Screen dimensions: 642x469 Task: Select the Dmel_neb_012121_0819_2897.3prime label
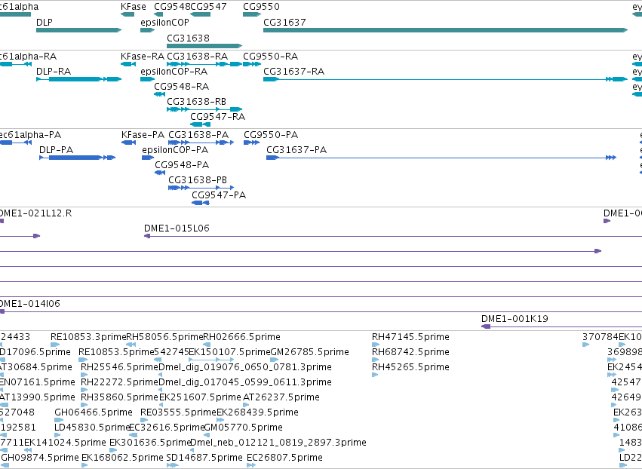tap(278, 443)
